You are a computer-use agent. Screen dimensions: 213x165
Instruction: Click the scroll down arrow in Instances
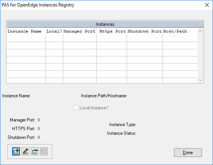(x=200, y=80)
